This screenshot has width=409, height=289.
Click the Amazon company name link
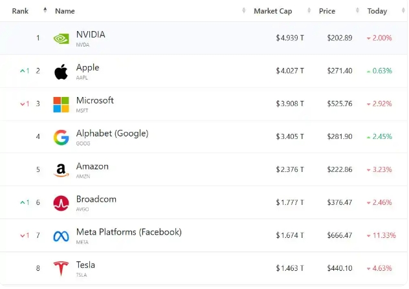click(93, 166)
